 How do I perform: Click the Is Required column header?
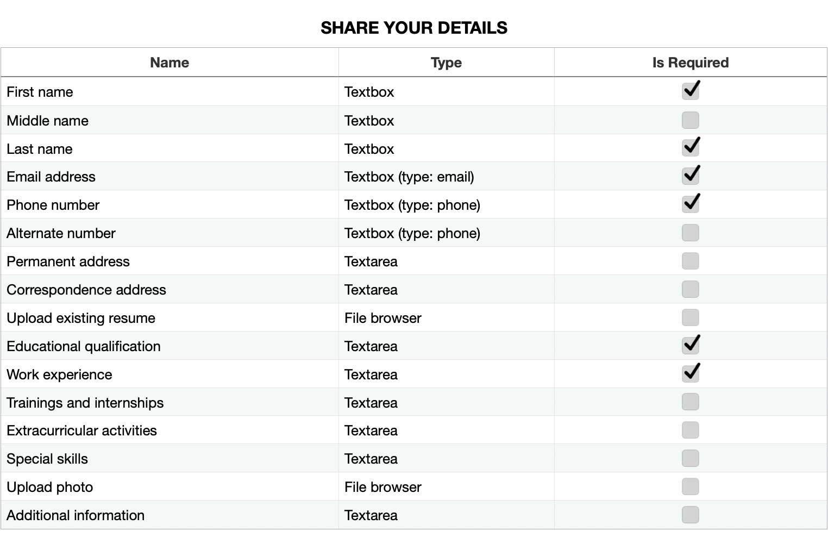691,63
